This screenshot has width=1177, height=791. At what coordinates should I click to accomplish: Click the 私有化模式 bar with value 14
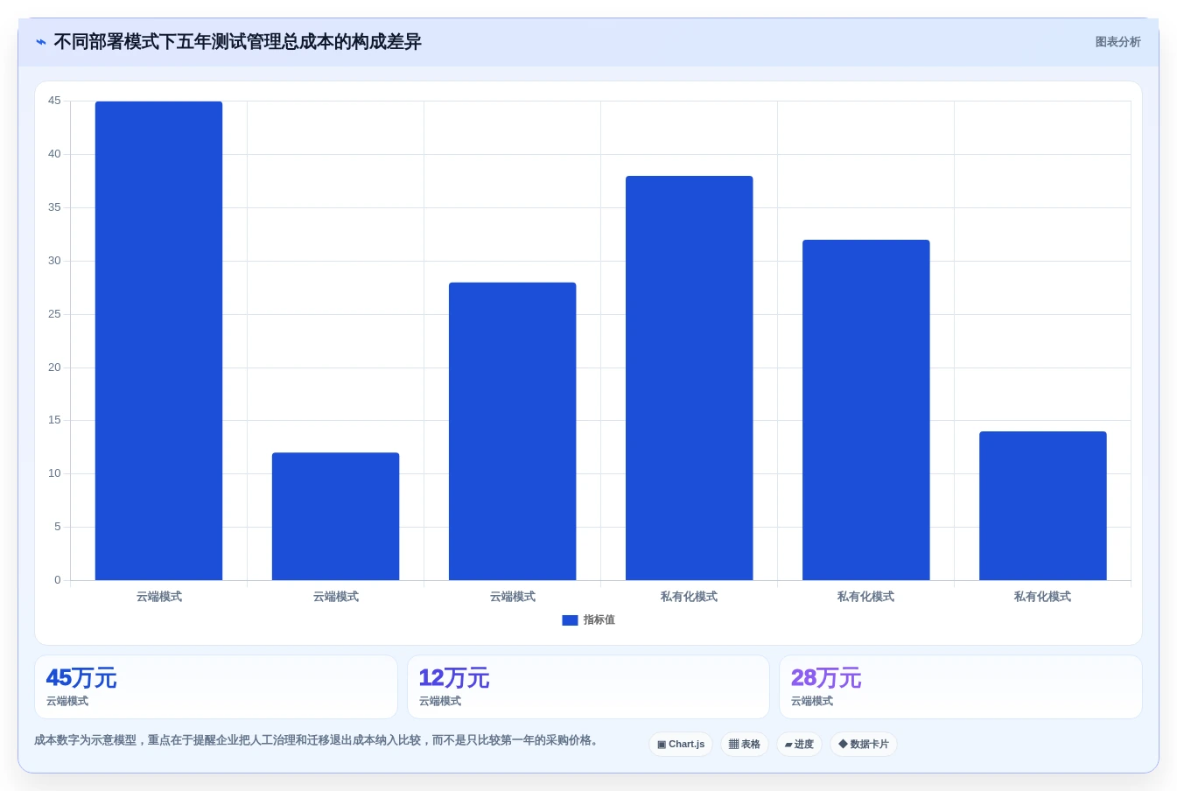point(1042,506)
